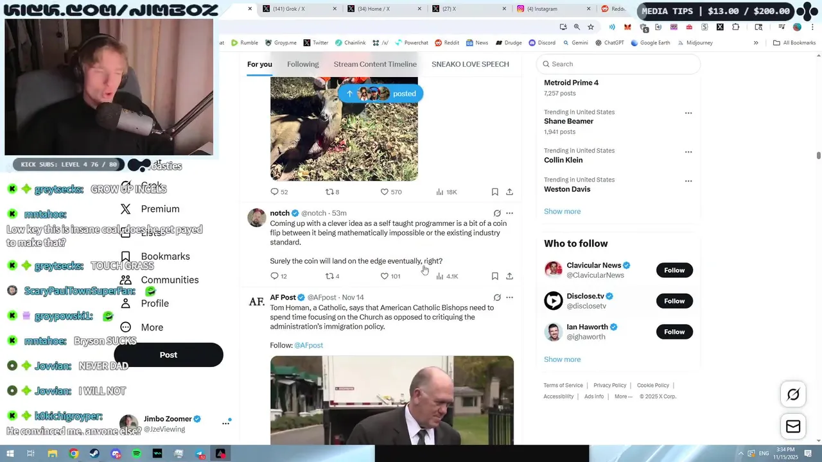Repost the notch post

point(332,276)
